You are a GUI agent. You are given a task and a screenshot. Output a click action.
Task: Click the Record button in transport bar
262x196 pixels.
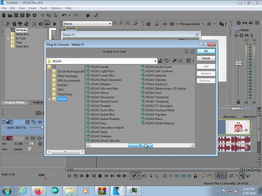(69, 176)
